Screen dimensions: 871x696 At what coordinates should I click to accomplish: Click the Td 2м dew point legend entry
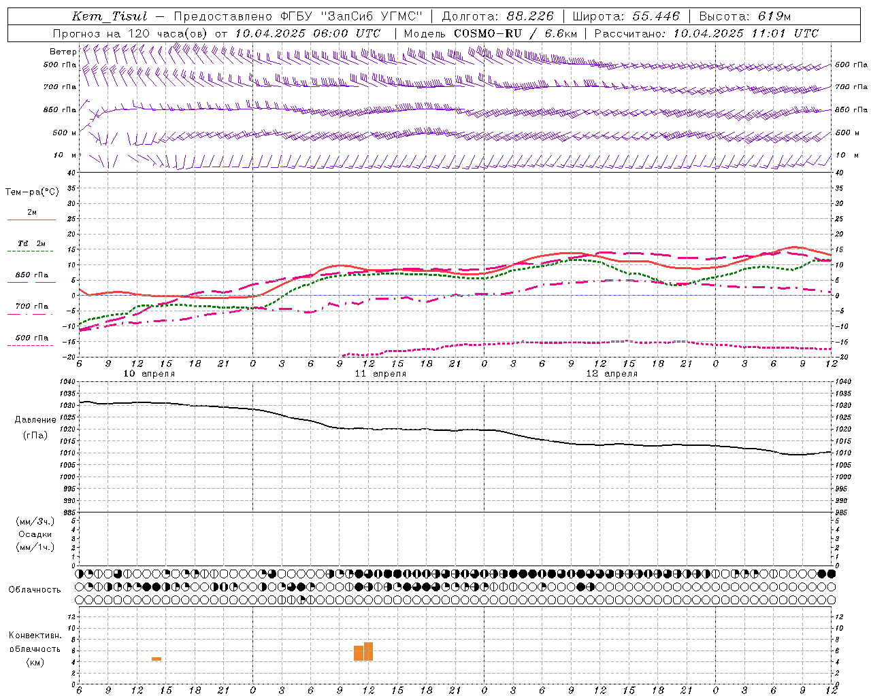(32, 243)
